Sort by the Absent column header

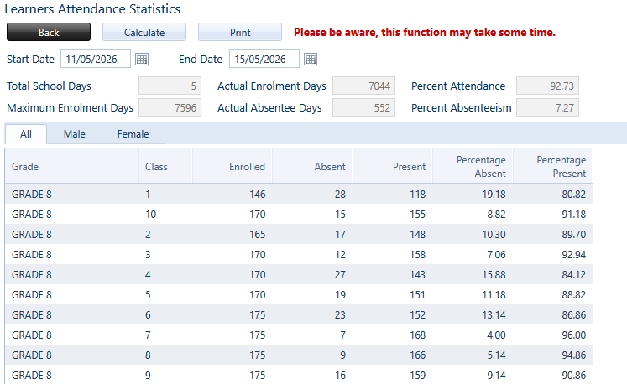(312, 166)
